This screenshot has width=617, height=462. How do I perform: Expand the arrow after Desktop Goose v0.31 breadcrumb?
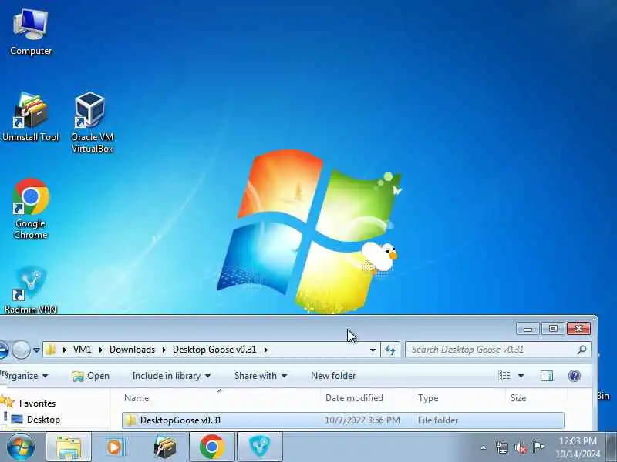(x=266, y=350)
